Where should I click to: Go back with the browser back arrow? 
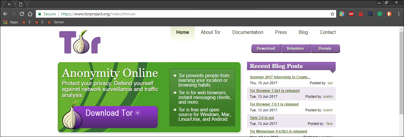(5, 14)
